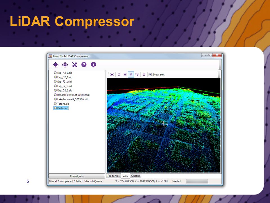Click the LizardTech app icon in title bar

click(50, 56)
